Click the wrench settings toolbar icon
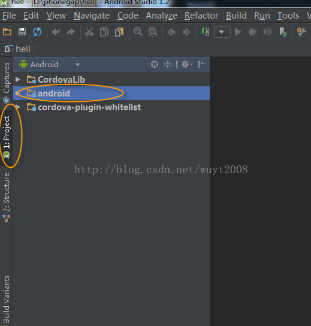Screen dimensions: 311x326 [301, 32]
